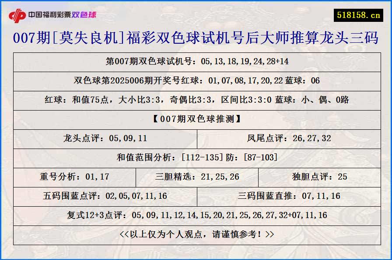Screen dimensions: 392x260
Task: Click the 2025006期开奖号 result row
Action: coord(196,80)
